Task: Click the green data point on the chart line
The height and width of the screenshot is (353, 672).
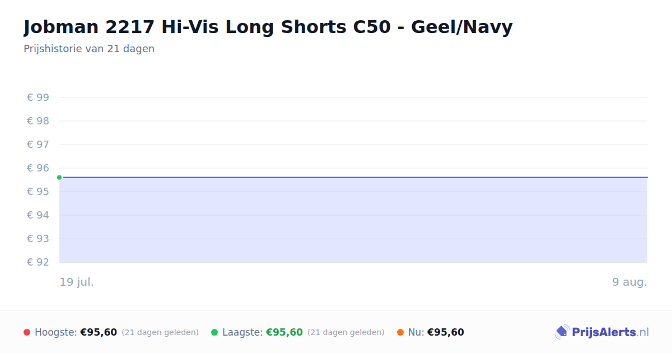Action: (59, 178)
